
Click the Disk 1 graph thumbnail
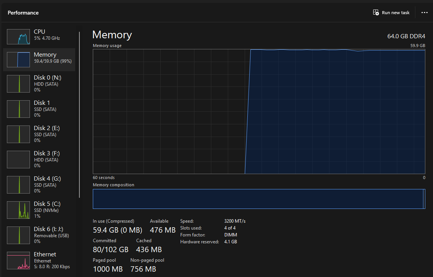click(x=18, y=109)
